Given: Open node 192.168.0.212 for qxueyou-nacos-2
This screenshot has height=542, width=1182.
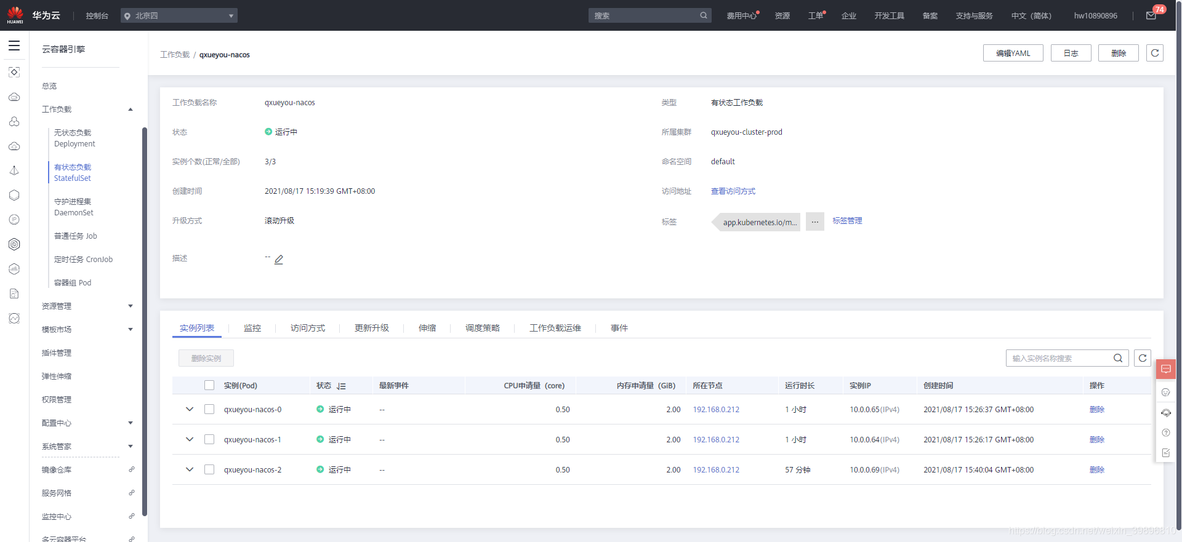Looking at the screenshot, I should [x=716, y=469].
